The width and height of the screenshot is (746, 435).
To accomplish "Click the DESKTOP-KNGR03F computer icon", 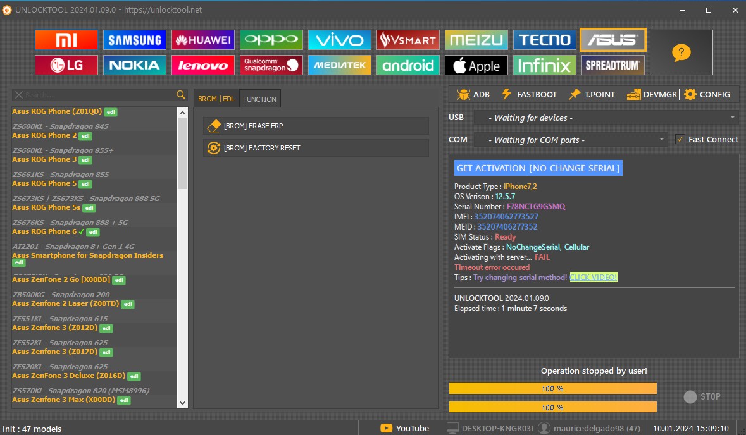I will click(453, 428).
